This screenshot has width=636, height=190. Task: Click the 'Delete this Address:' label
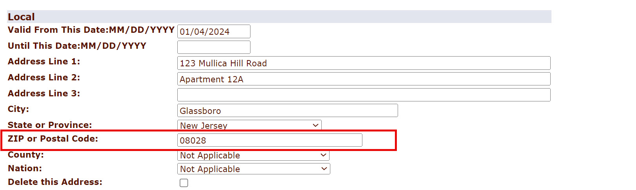55,182
